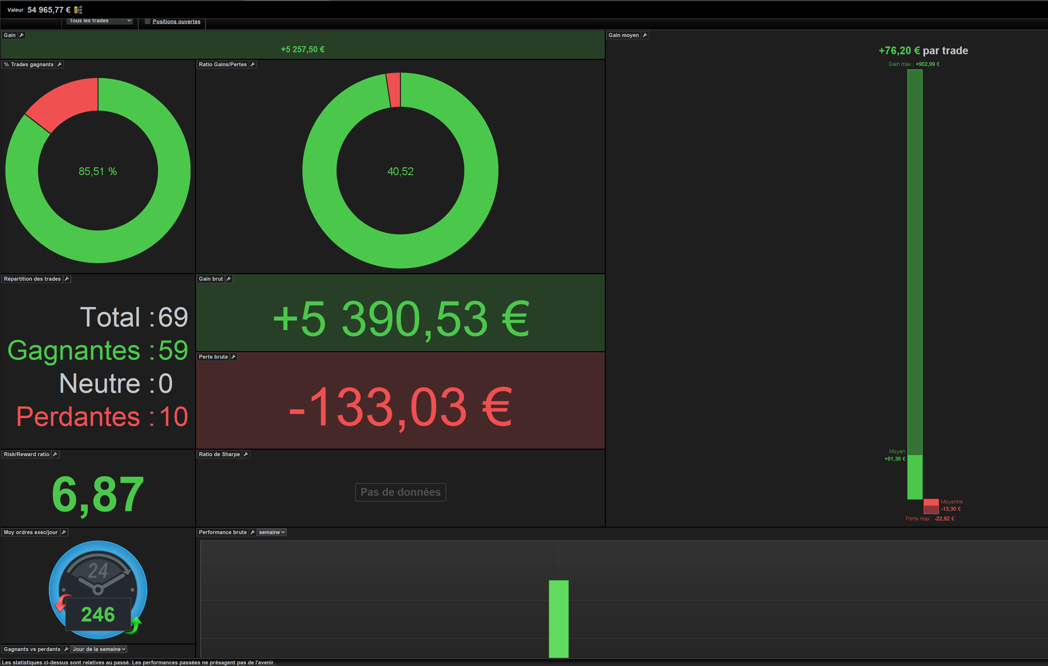1048x666 pixels.
Task: Select the Performance brute panel label
Action: pos(222,532)
